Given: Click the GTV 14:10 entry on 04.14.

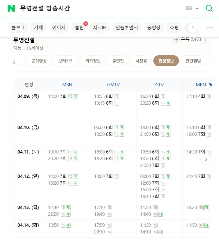Looking at the screenshot, I should (x=151, y=232).
